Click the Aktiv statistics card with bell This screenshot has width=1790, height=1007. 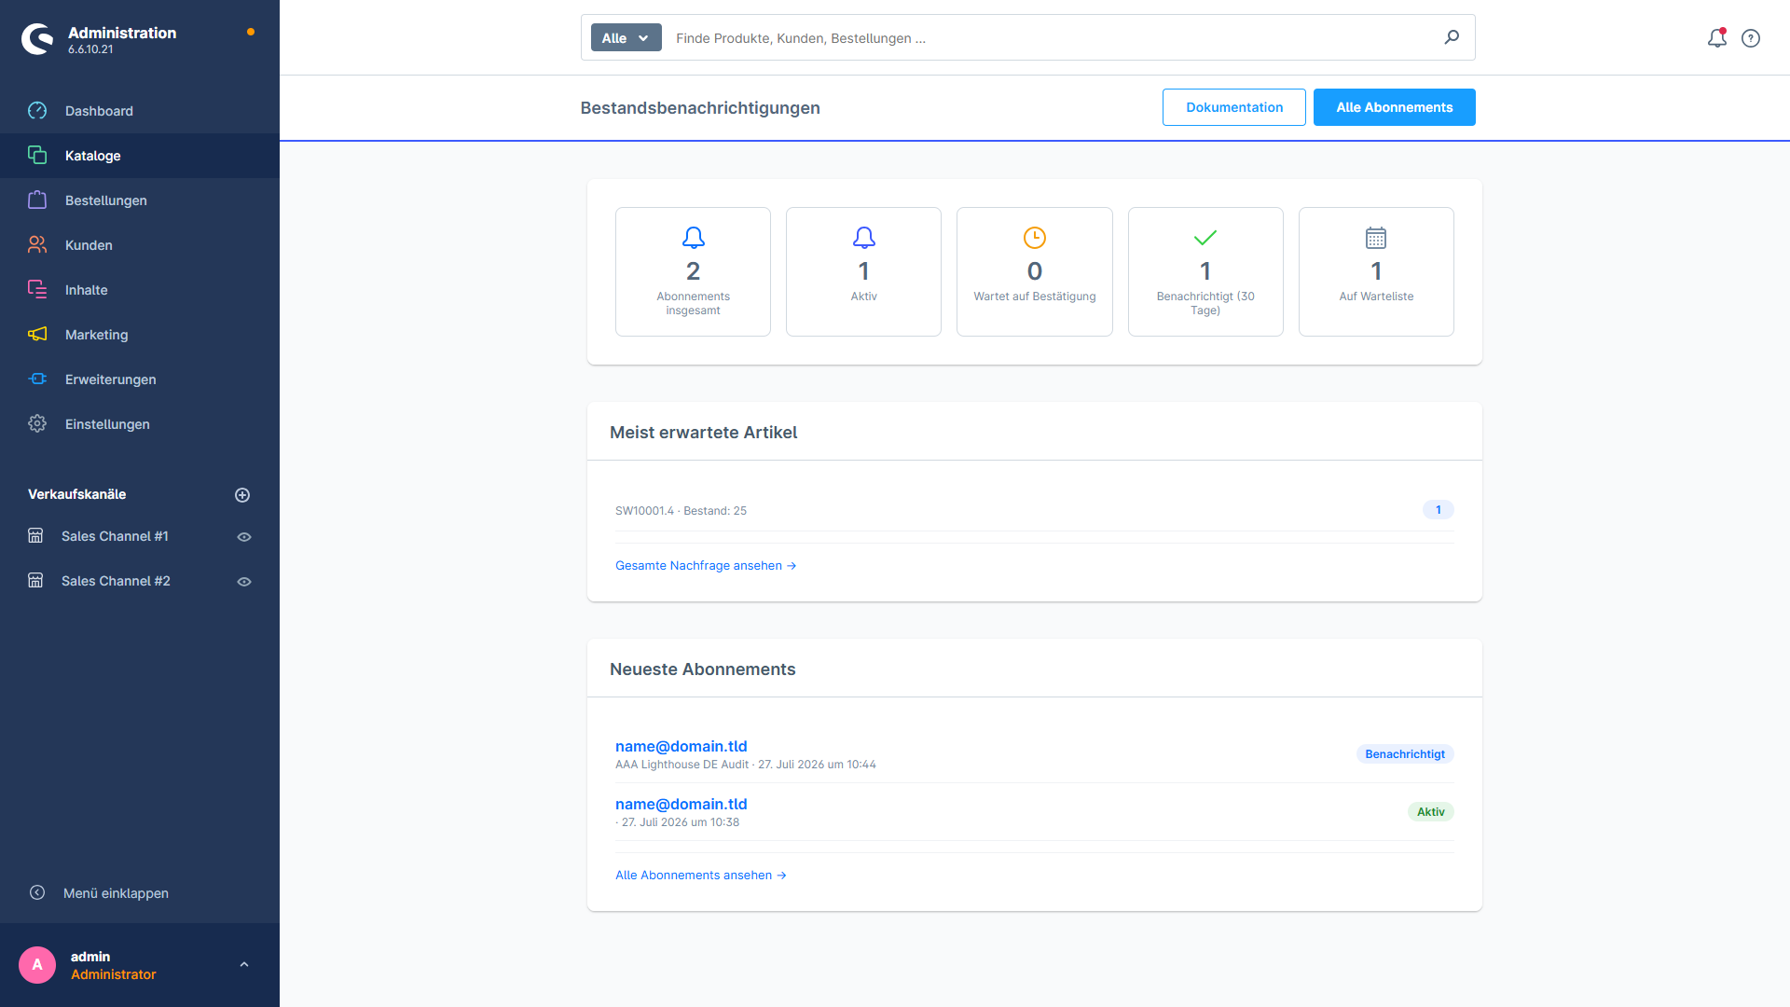coord(863,271)
